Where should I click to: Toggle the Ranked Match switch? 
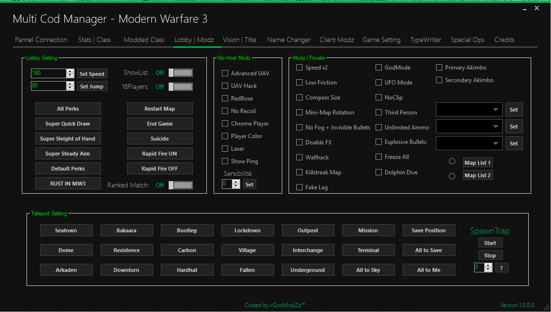[x=181, y=185]
